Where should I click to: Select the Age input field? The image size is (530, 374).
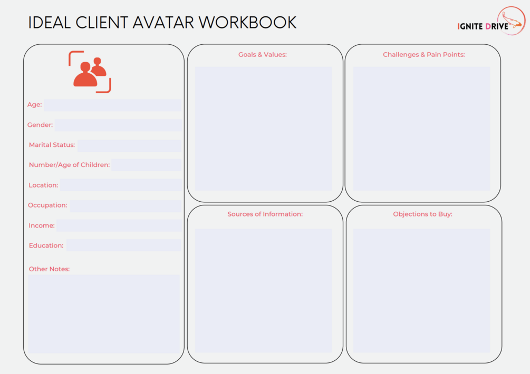click(x=112, y=105)
